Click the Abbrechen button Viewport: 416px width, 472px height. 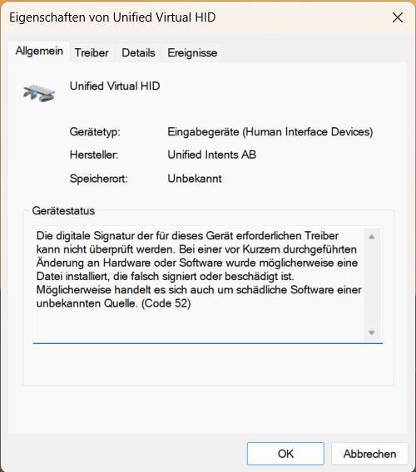coord(369,454)
